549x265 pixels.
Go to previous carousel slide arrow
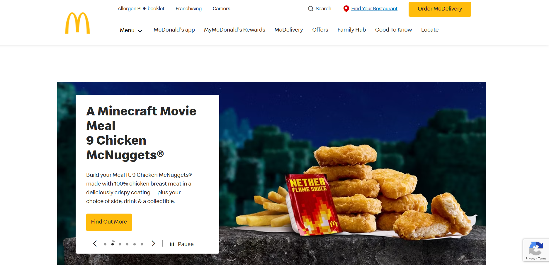95,244
